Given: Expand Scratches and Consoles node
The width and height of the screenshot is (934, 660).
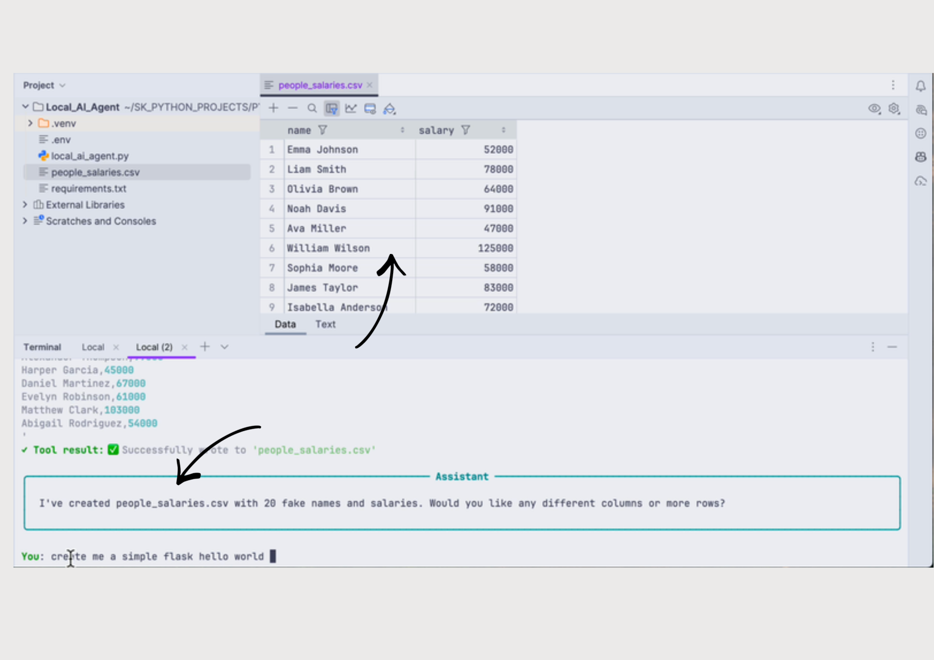Looking at the screenshot, I should [x=25, y=221].
